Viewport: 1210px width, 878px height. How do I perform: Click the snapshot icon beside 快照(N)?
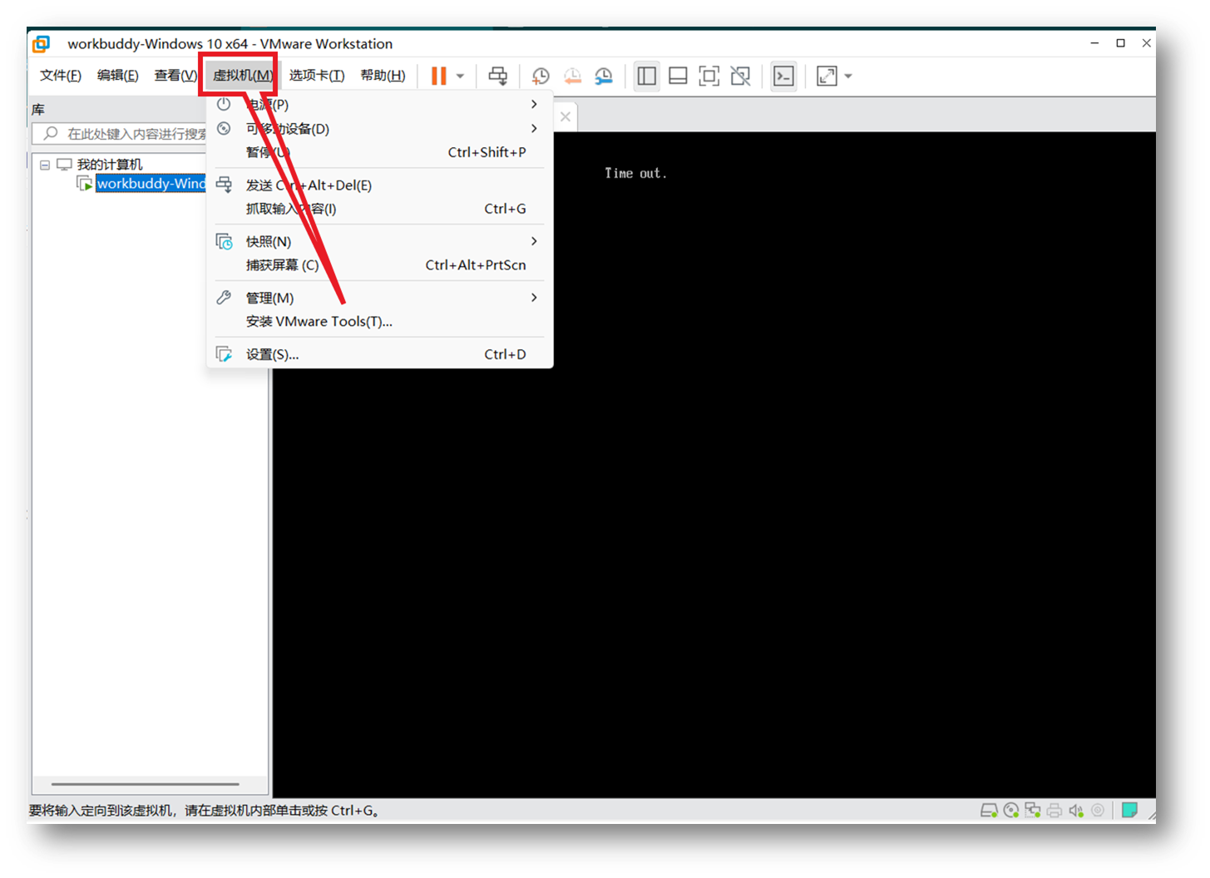pos(225,242)
